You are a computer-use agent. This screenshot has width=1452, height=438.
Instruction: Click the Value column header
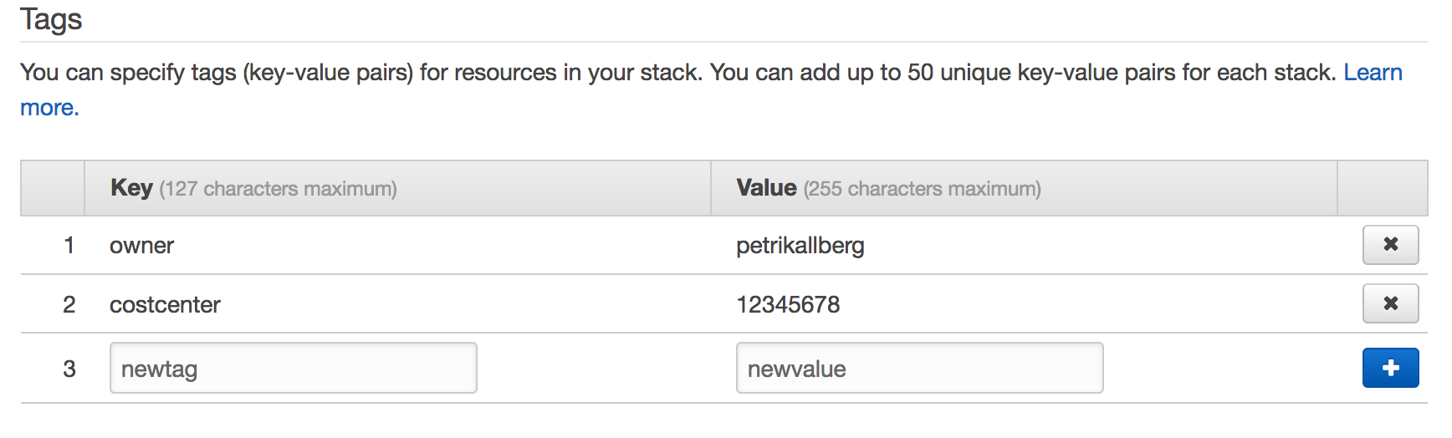click(1024, 188)
